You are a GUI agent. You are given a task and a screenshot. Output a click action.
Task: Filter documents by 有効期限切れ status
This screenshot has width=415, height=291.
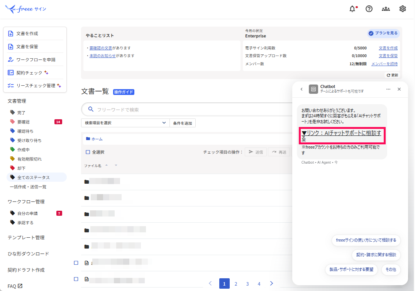click(x=29, y=159)
